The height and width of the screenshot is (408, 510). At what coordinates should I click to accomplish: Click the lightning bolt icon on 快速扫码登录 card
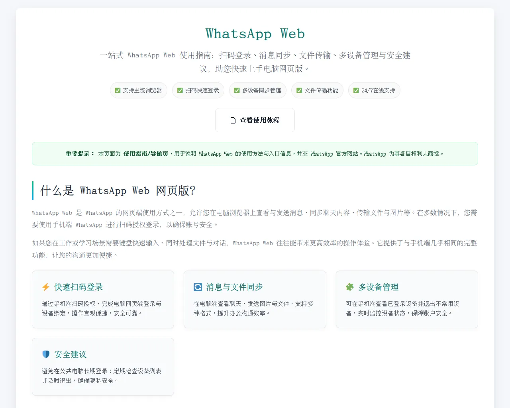click(46, 287)
